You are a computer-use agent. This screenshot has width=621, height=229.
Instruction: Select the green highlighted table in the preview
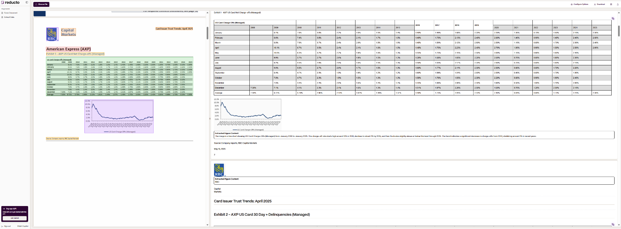[x=120, y=77]
